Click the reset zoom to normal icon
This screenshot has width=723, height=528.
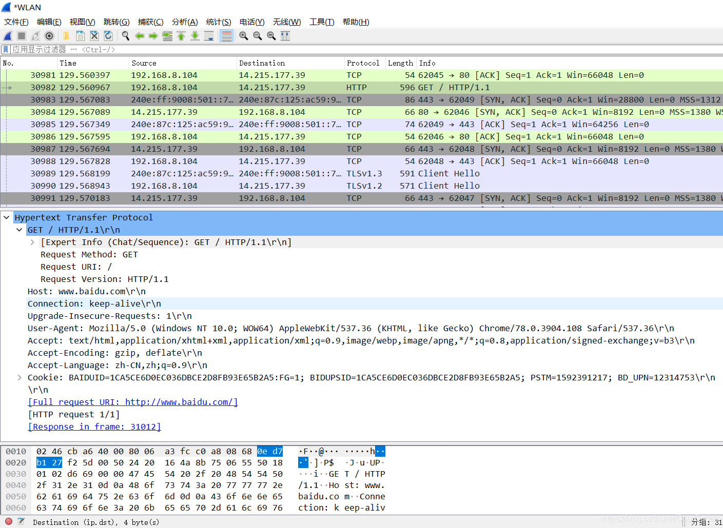[x=271, y=36]
